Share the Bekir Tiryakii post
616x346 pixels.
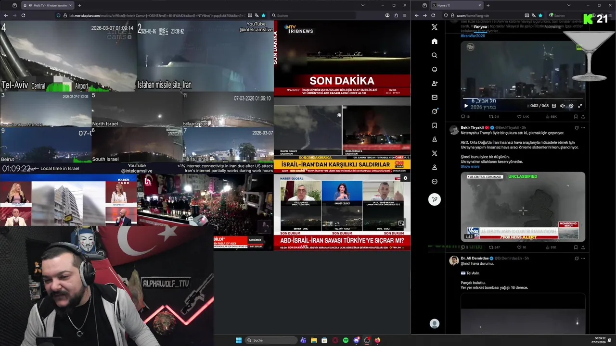pyautogui.click(x=583, y=247)
